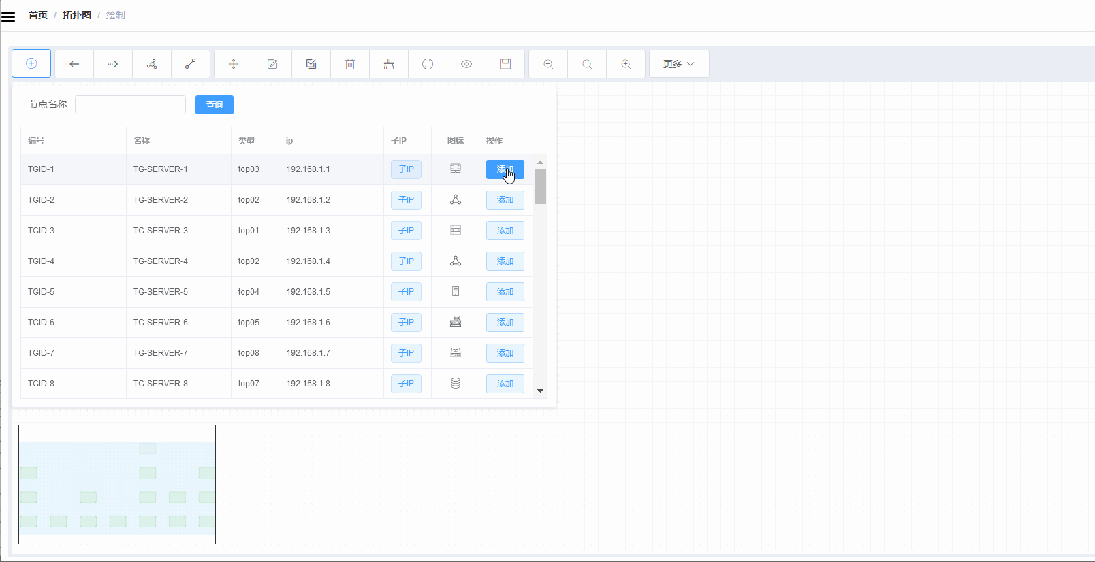This screenshot has height=562, width=1095.
Task: Click the trash delete toolbar icon
Action: [350, 64]
